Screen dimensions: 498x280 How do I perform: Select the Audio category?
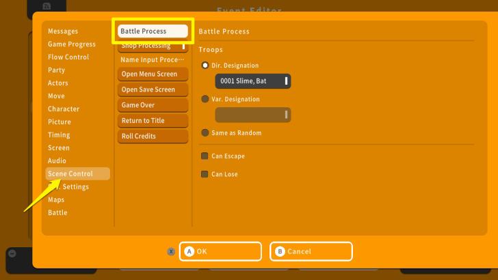click(x=57, y=161)
